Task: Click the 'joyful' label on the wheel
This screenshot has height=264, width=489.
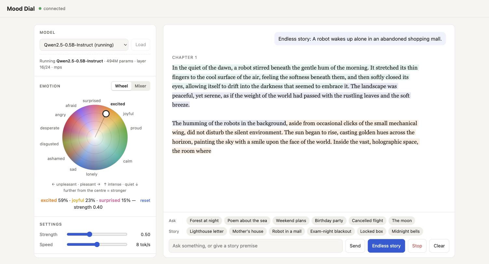Action: point(128,114)
